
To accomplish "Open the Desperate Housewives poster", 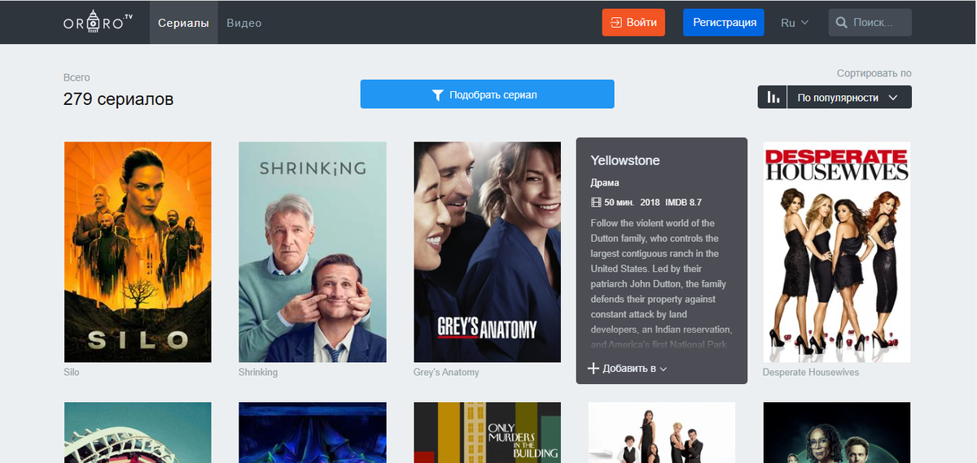I will pyautogui.click(x=836, y=252).
